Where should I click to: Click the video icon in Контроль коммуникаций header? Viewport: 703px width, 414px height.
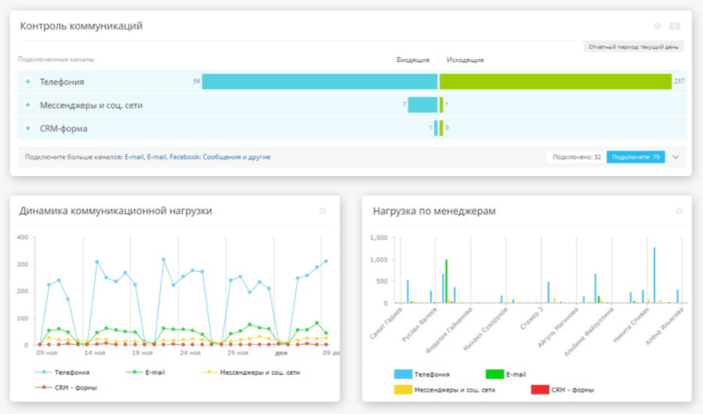coord(674,26)
